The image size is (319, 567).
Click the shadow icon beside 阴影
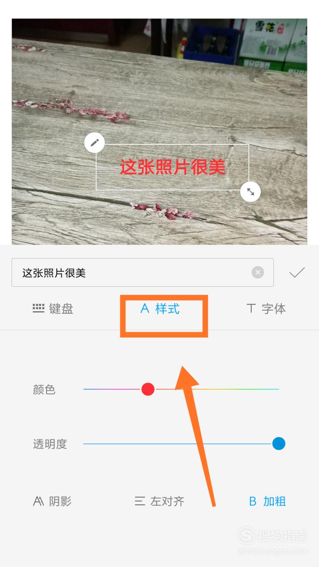[39, 501]
